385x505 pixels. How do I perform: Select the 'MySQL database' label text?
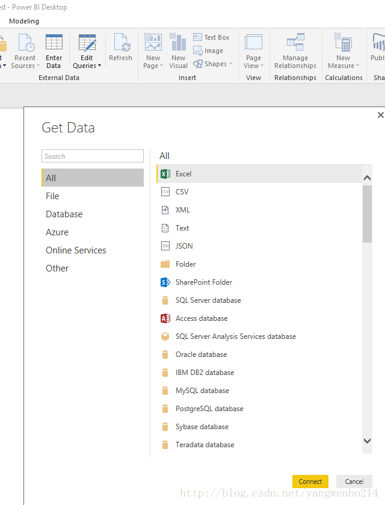[202, 391]
